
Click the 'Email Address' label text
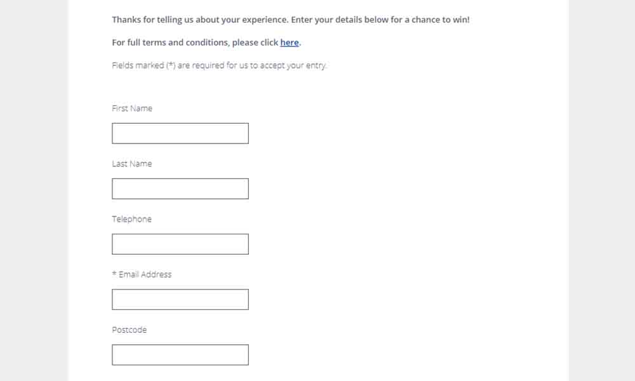click(145, 274)
